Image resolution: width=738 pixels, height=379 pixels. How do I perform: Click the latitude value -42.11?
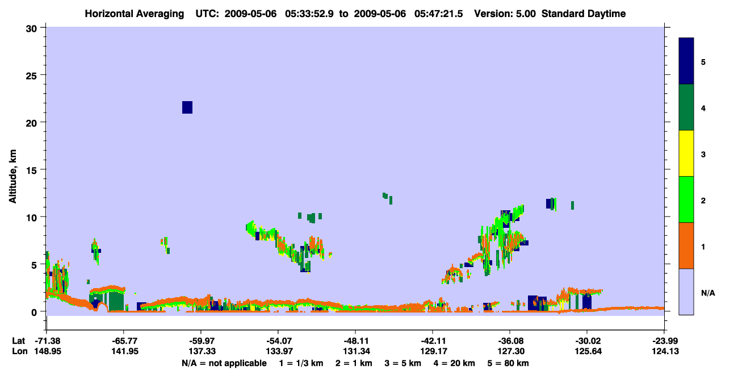pyautogui.click(x=433, y=341)
